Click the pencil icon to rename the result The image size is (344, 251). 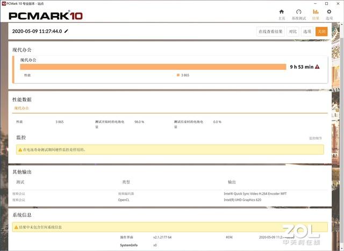pos(66,31)
